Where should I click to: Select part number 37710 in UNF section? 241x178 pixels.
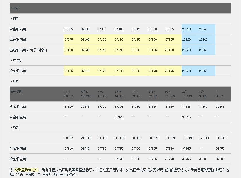pos(68,148)
